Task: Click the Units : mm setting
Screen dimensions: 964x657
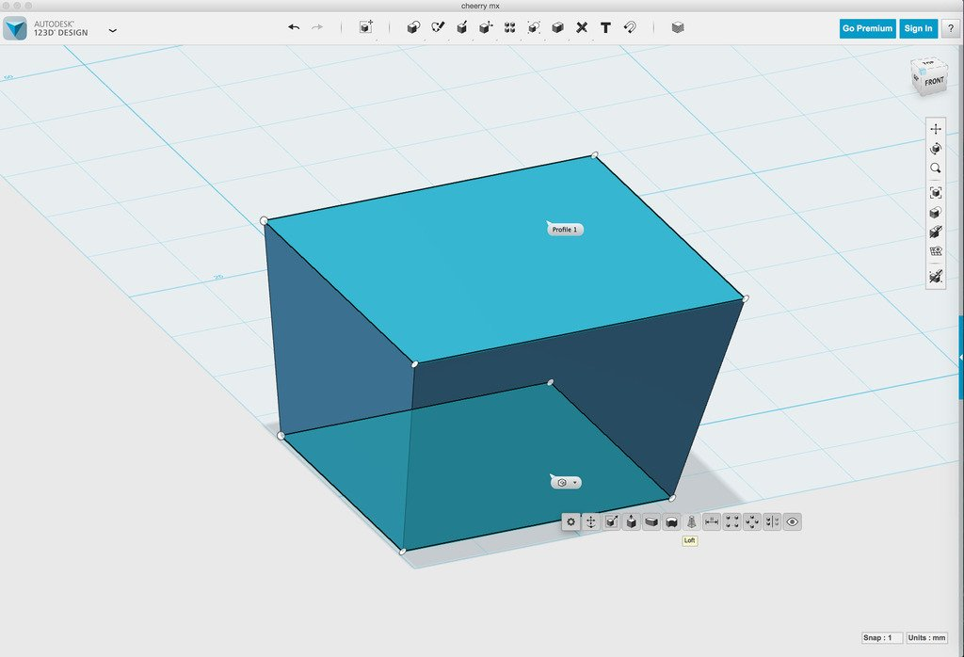Action: click(x=926, y=638)
